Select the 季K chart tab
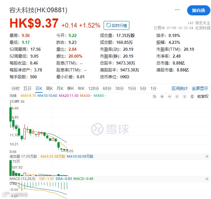Screen dimensions: 211x199 [71, 88]
